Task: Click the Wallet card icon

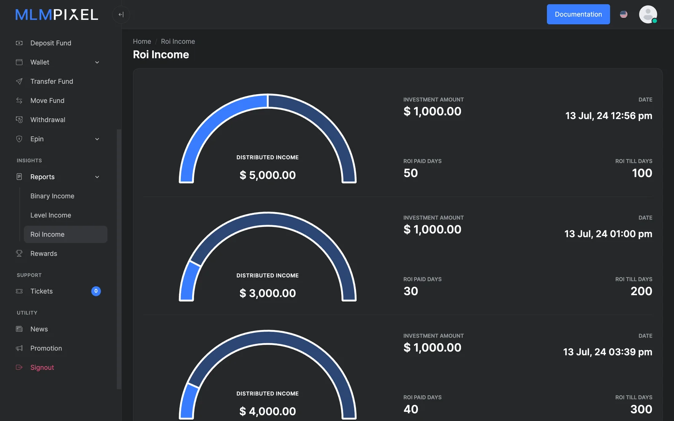Action: tap(19, 62)
